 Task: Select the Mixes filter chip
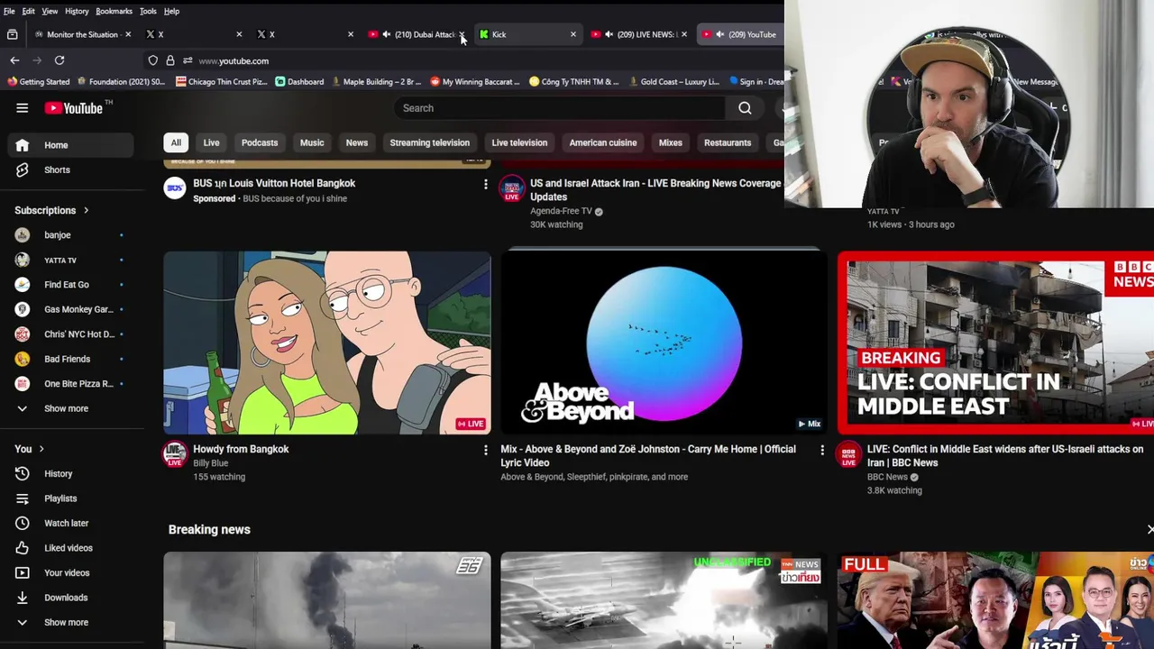[x=671, y=142]
